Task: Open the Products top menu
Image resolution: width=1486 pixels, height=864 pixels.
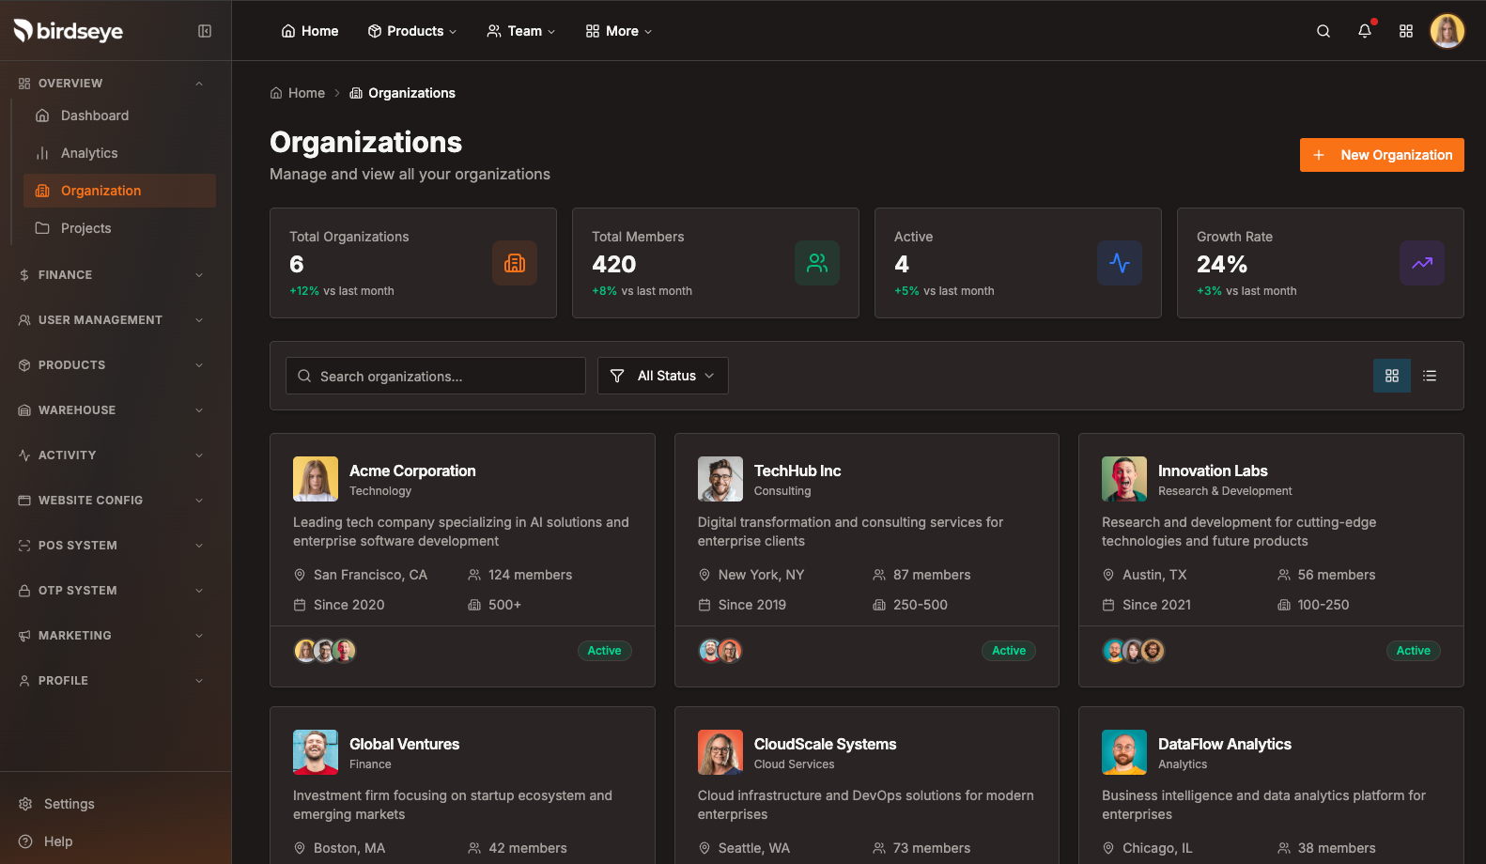Action: click(x=412, y=31)
